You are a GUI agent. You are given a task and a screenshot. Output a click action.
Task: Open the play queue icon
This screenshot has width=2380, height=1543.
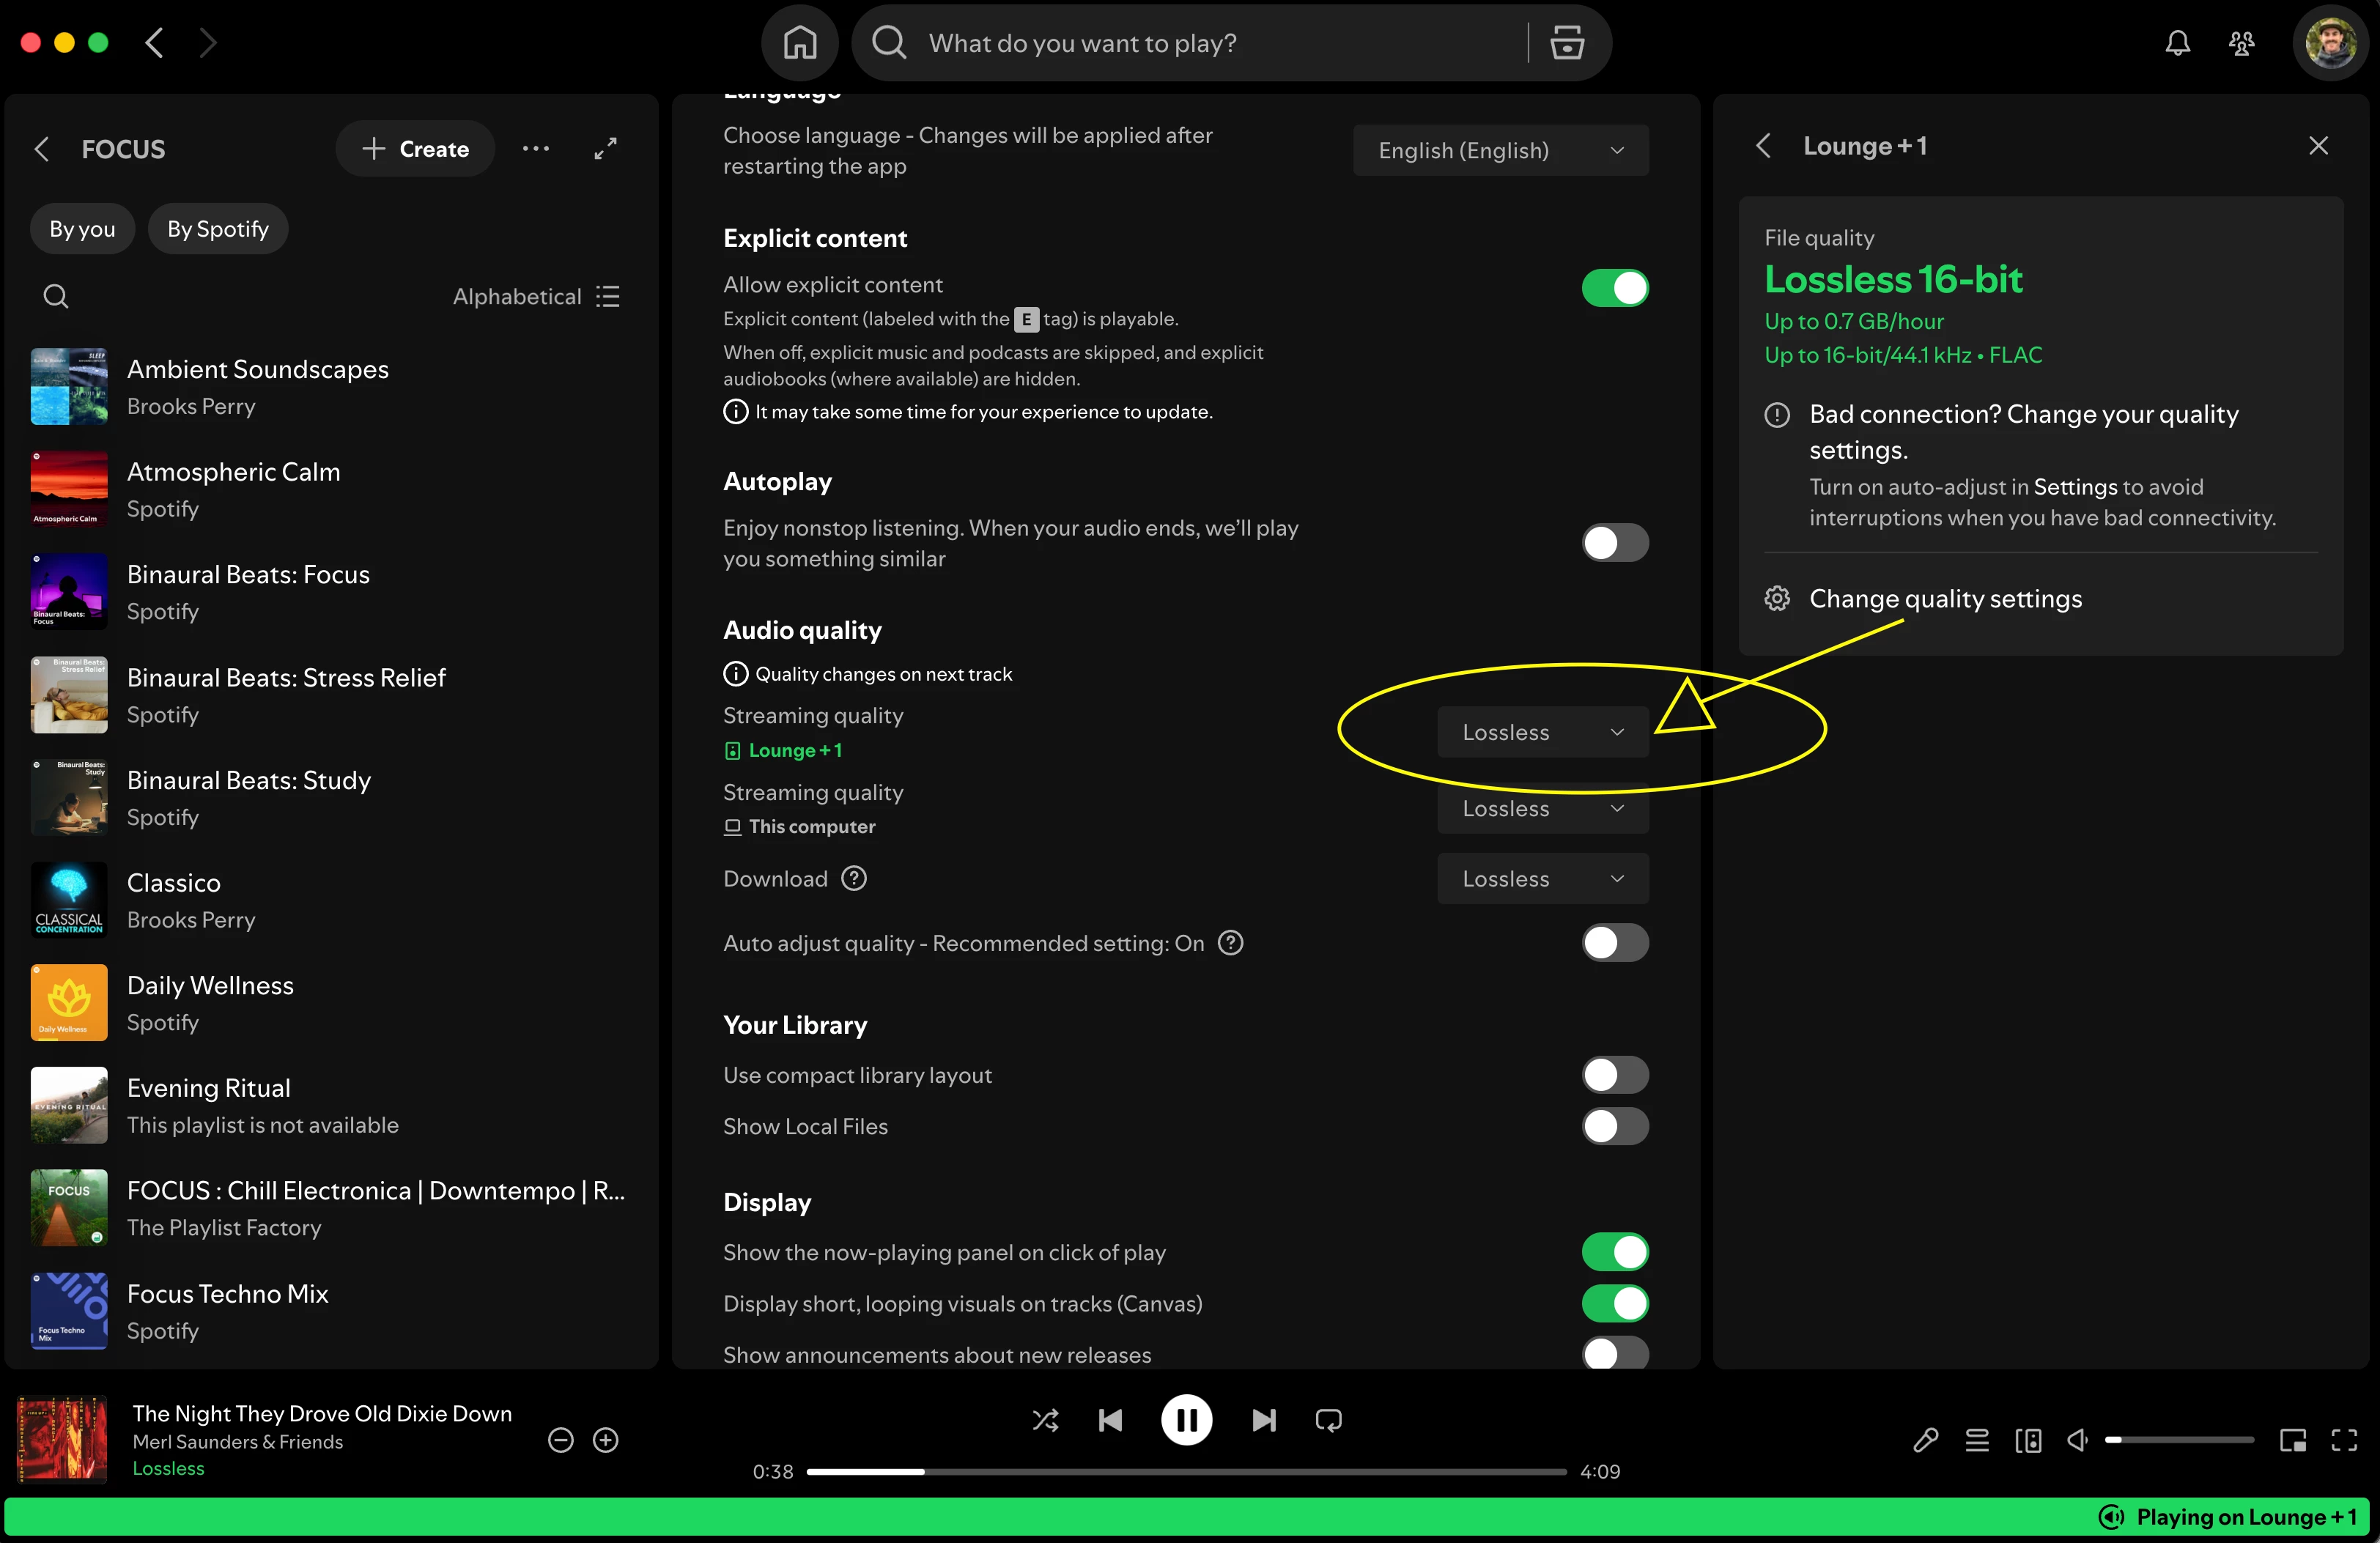pos(1977,1440)
